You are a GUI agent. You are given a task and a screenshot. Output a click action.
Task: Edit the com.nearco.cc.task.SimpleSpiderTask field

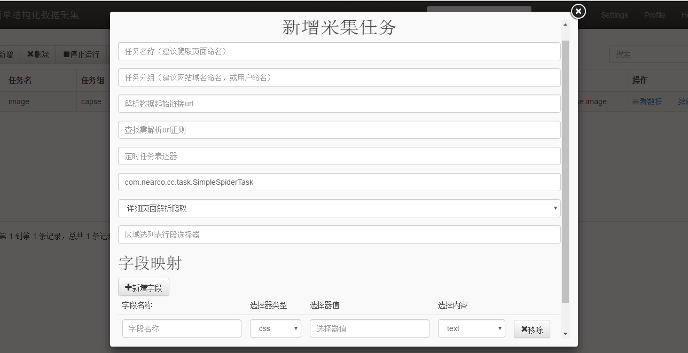[x=339, y=182]
